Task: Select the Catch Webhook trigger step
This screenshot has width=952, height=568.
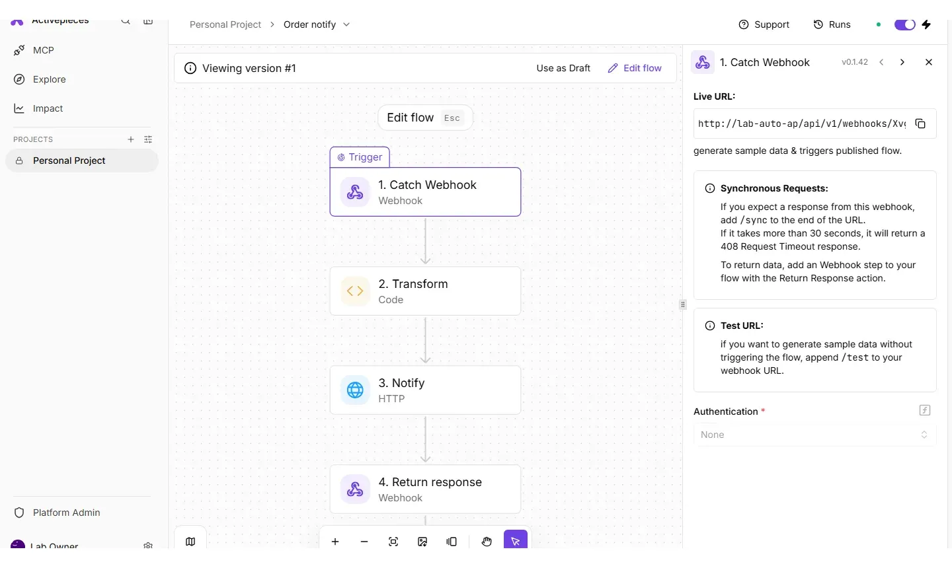Action: pos(425,192)
